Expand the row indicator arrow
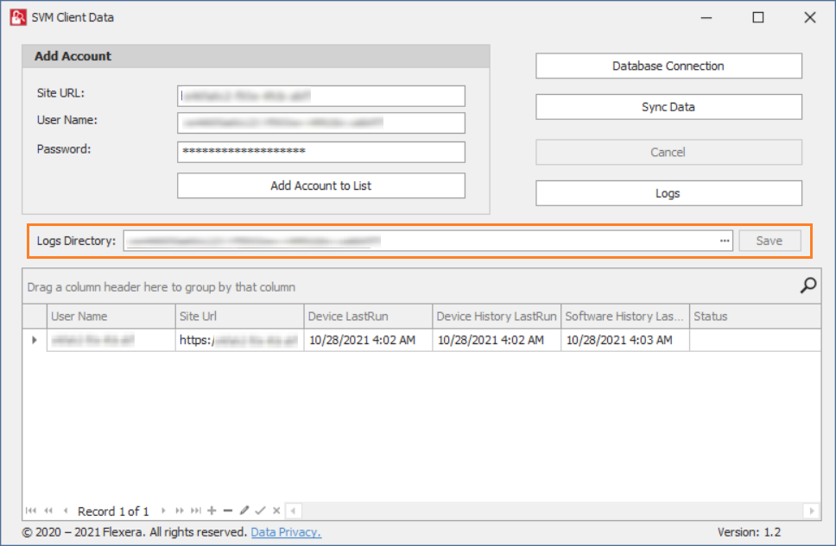Viewport: 836px width, 546px height. (x=35, y=340)
